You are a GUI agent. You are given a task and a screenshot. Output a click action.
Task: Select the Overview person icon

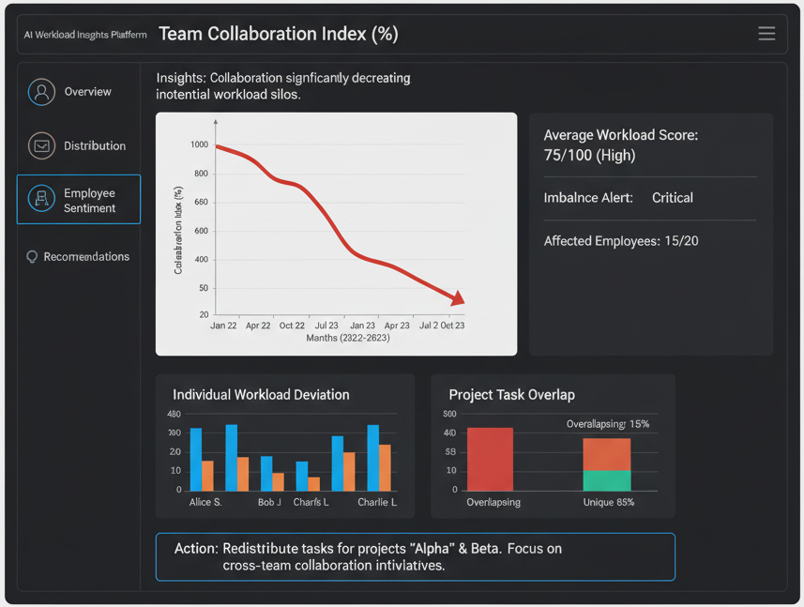click(41, 92)
